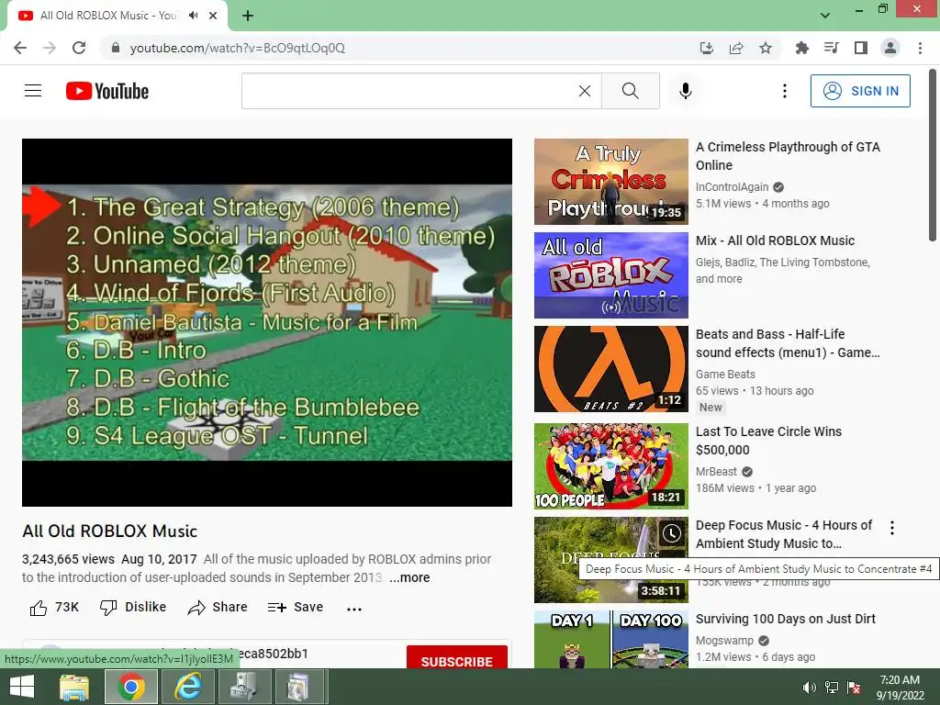This screenshot has height=705, width=940.
Task: Open Half-Life Beats and Bass thumbnail
Action: point(610,369)
